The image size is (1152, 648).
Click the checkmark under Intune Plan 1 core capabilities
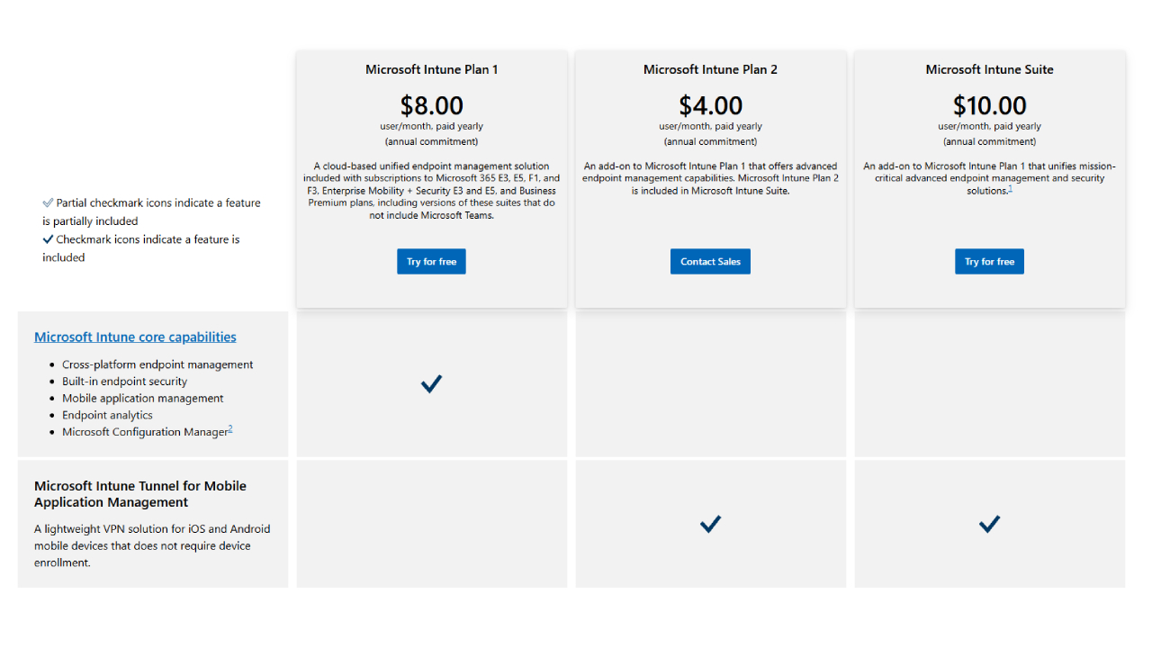click(431, 383)
